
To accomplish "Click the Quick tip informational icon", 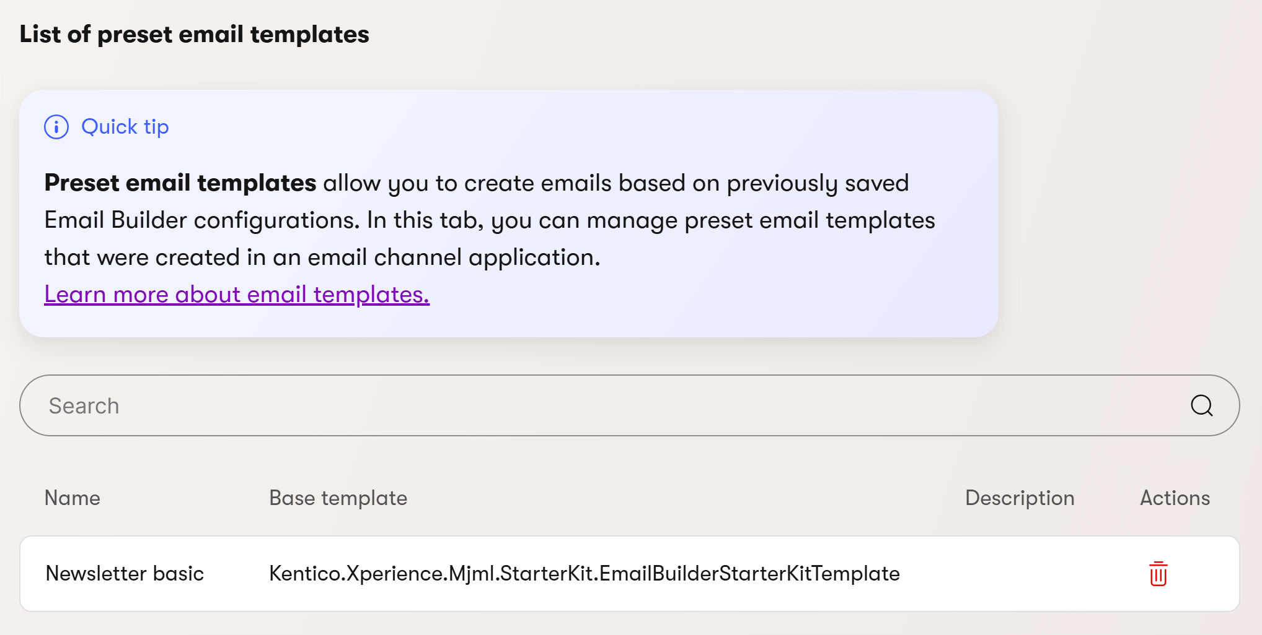I will [56, 127].
